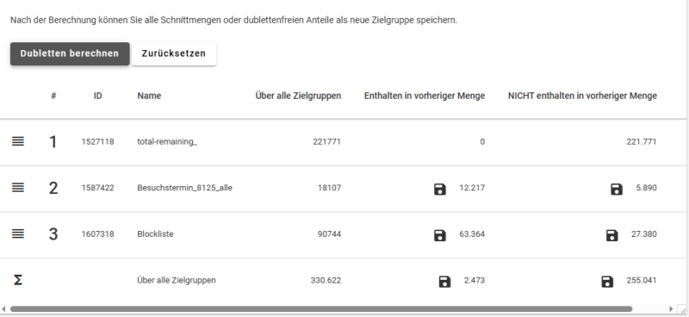Click the Enthalten in vorheriger Menge header
The image size is (689, 317).
[425, 96]
